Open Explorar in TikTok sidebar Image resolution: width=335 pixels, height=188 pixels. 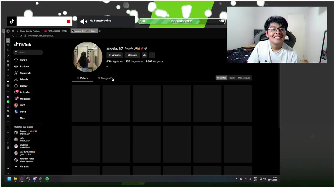point(22,67)
